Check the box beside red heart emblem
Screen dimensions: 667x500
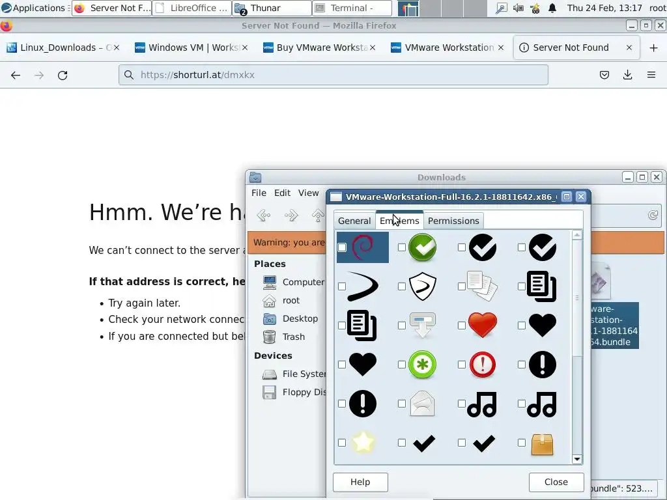462,326
